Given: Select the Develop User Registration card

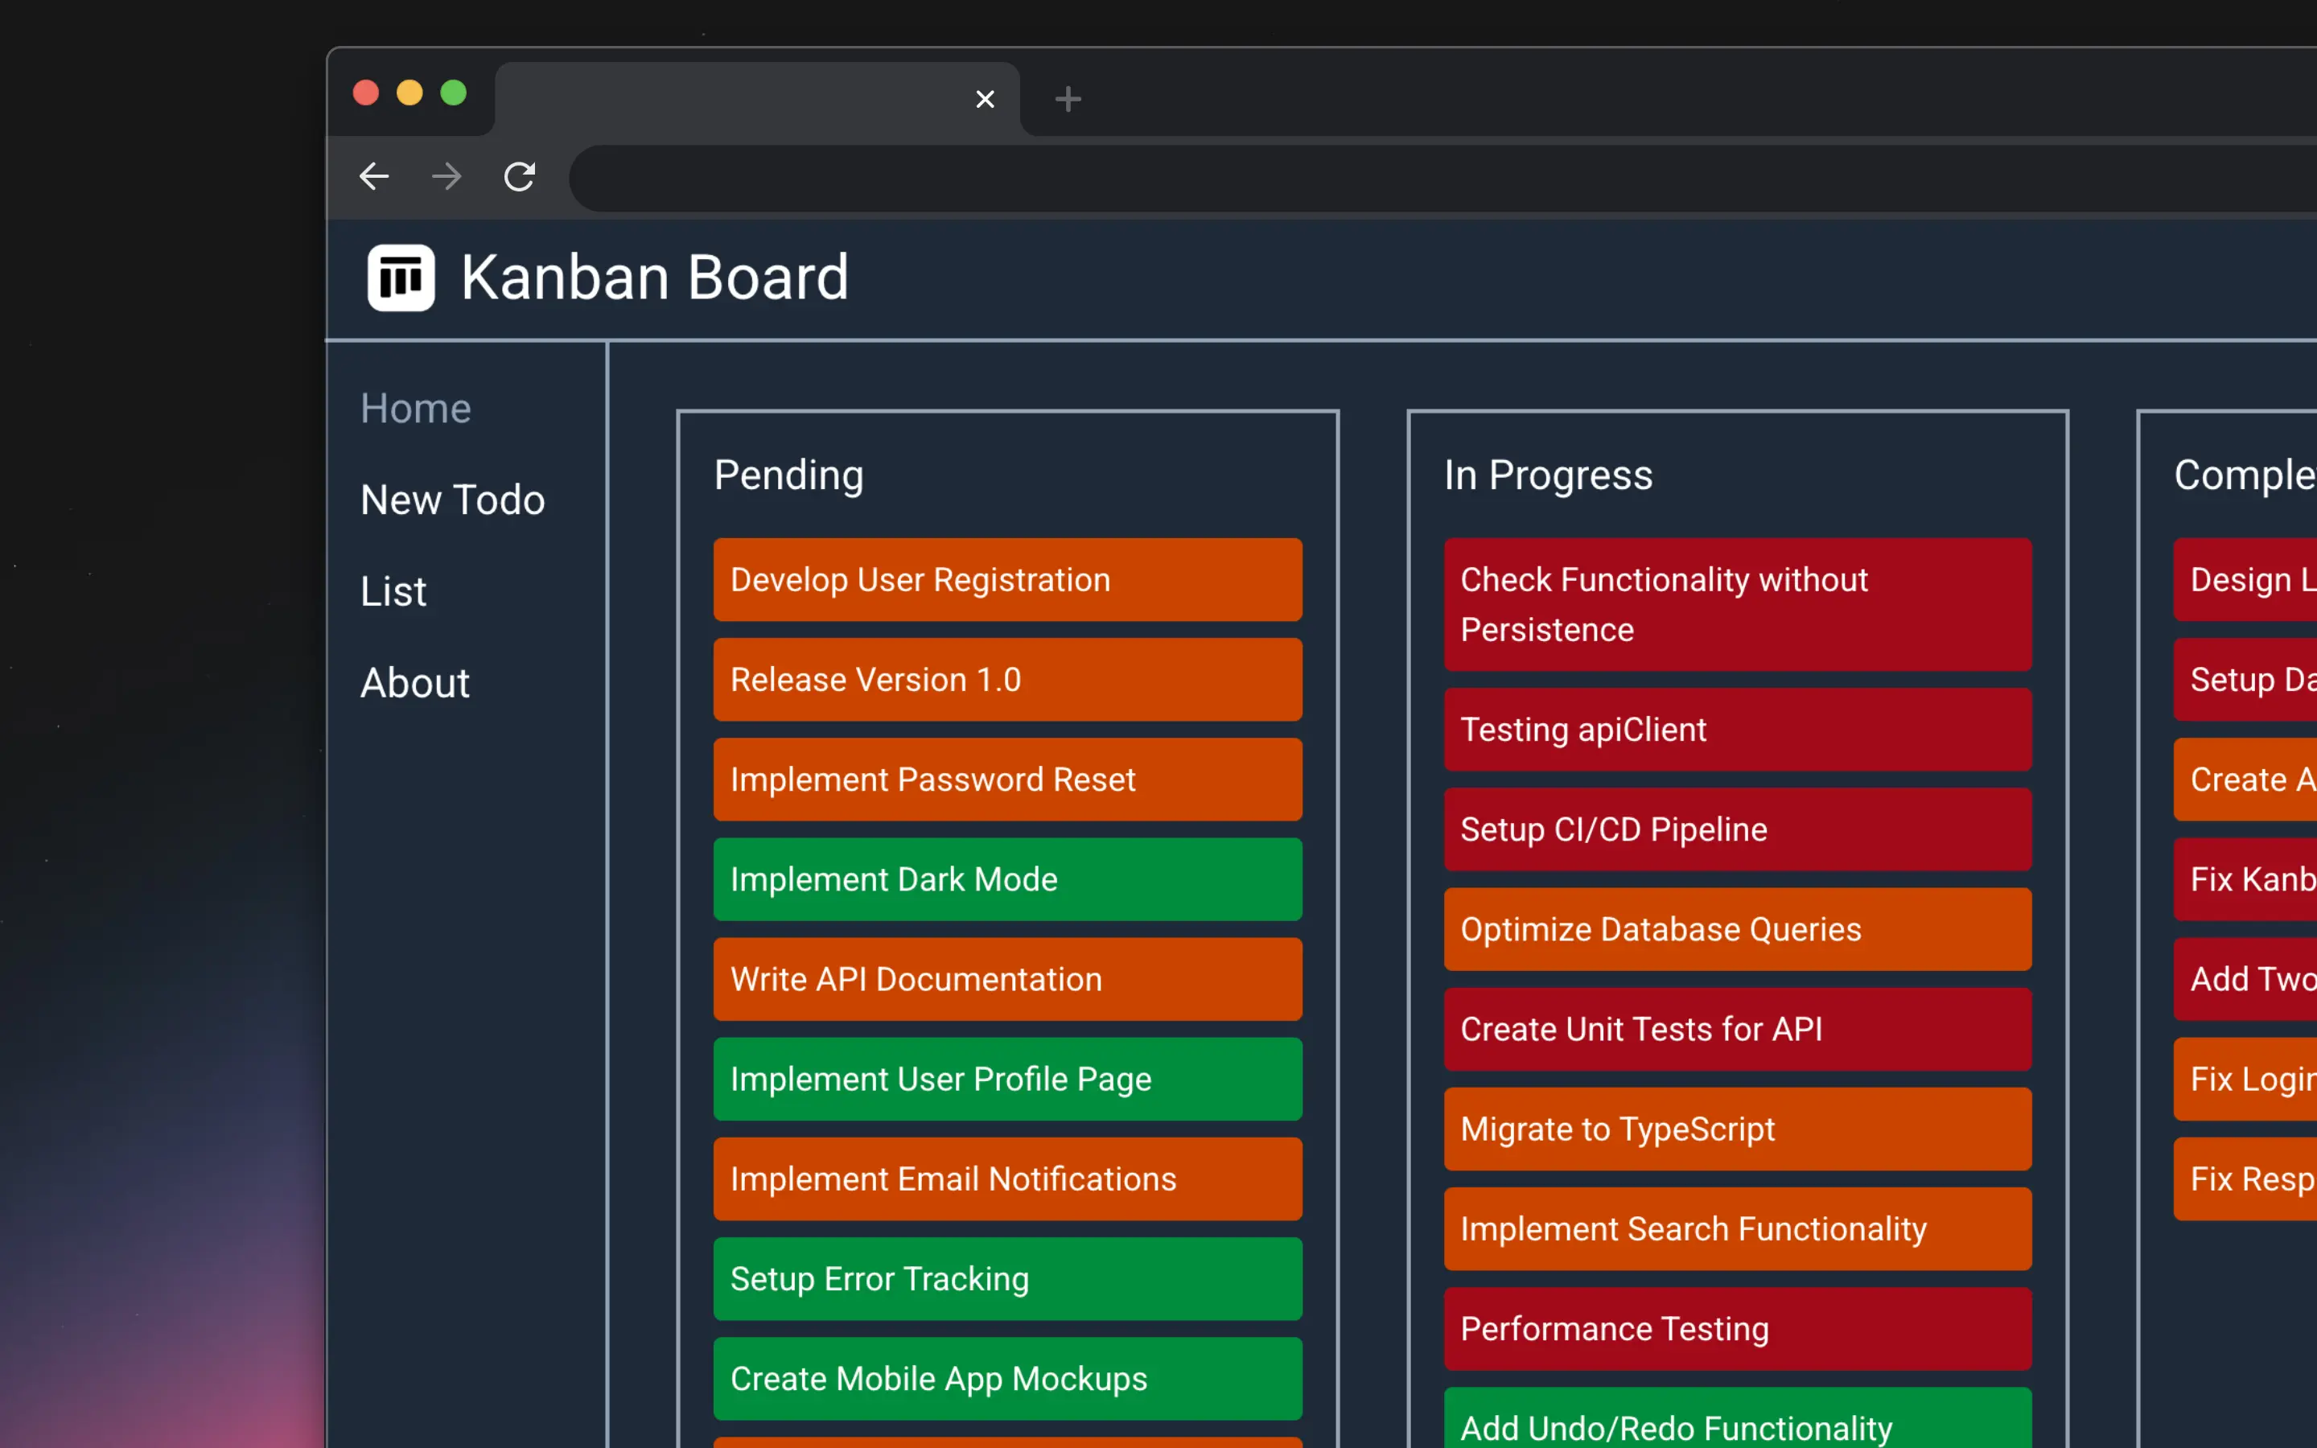Looking at the screenshot, I should pyautogui.click(x=1006, y=579).
